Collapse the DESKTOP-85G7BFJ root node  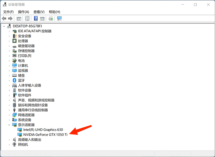coord(4,26)
